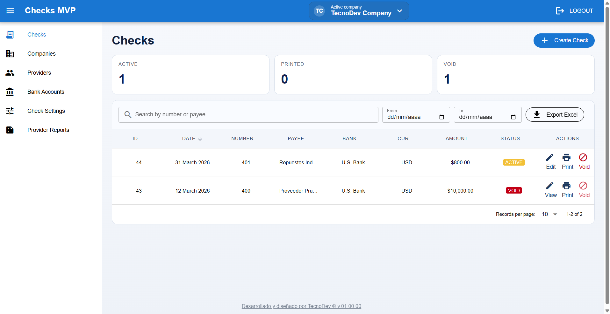Follow the TecnoDev footer link
This screenshot has width=610, height=314.
coord(301,306)
